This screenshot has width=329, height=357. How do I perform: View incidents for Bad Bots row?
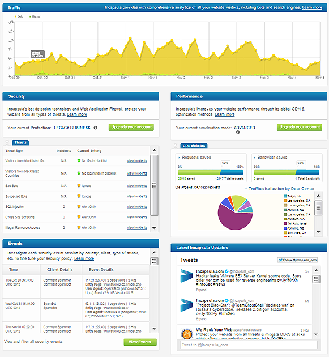point(136,186)
